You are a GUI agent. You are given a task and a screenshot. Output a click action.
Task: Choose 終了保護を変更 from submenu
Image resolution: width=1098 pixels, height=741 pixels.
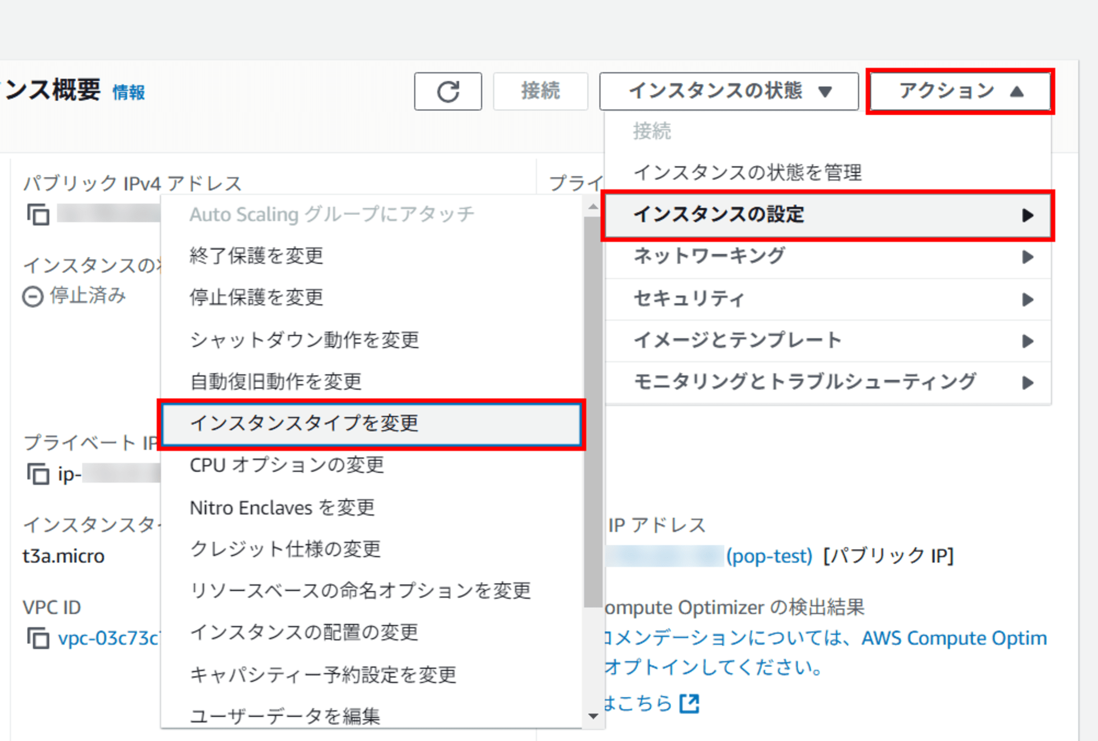pos(372,256)
